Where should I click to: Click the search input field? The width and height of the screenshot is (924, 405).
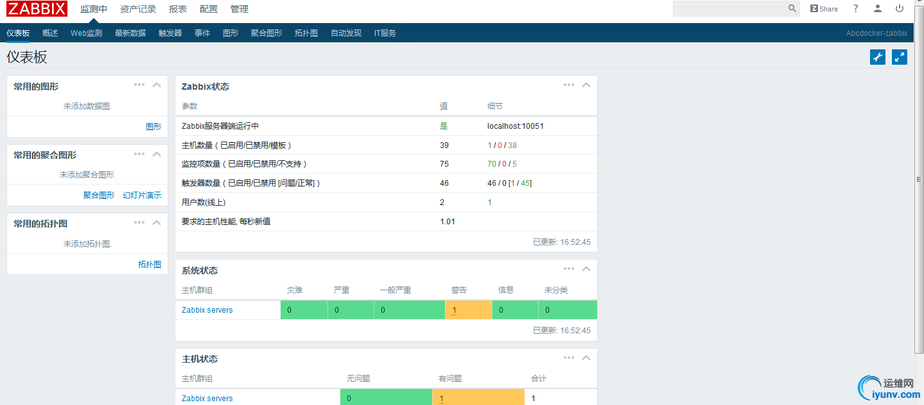click(x=729, y=9)
